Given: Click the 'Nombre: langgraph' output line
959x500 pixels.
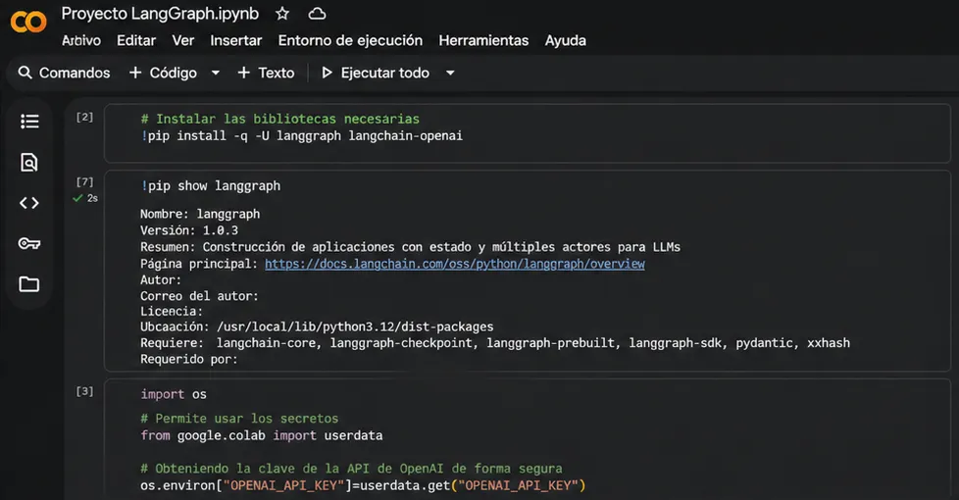Looking at the screenshot, I should 200,214.
